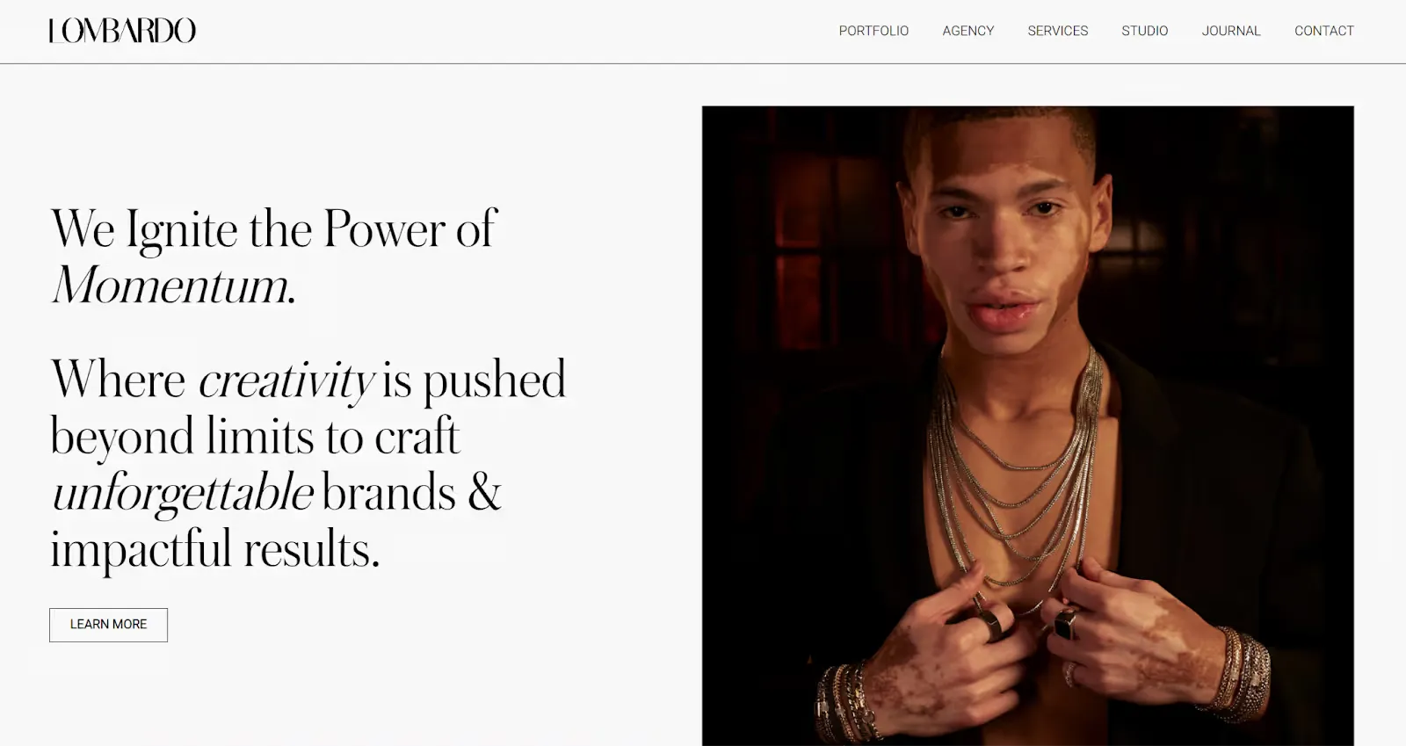
Task: Visit the Journal section
Action: tap(1231, 31)
